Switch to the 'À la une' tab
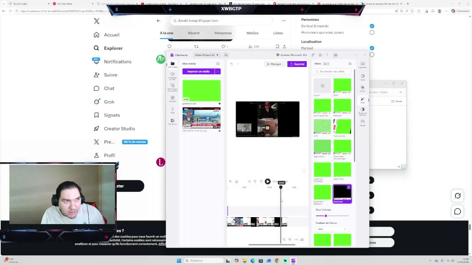 point(166,33)
